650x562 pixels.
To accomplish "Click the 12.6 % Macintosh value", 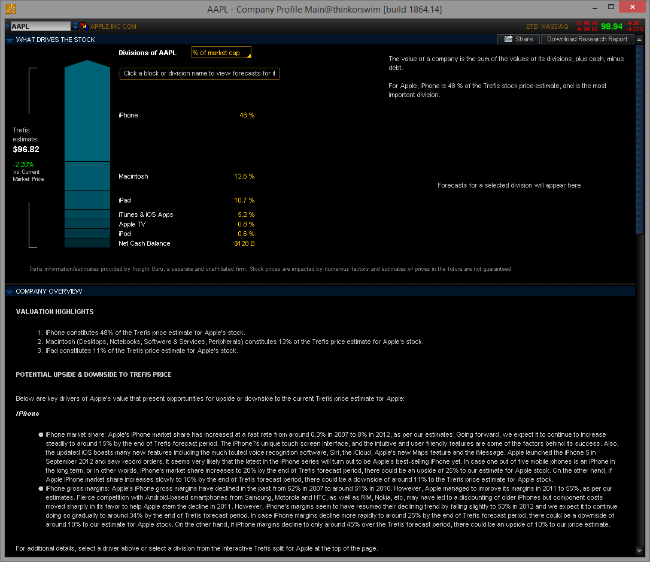I will pos(244,176).
